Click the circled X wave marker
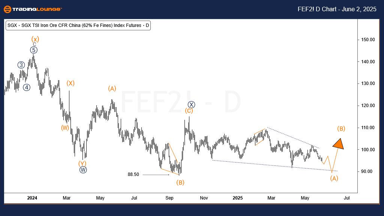The image size is (384, 216). tap(191, 104)
